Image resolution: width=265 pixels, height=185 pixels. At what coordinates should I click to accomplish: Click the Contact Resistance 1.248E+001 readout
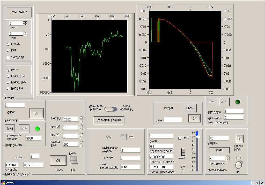[x=161, y=167]
